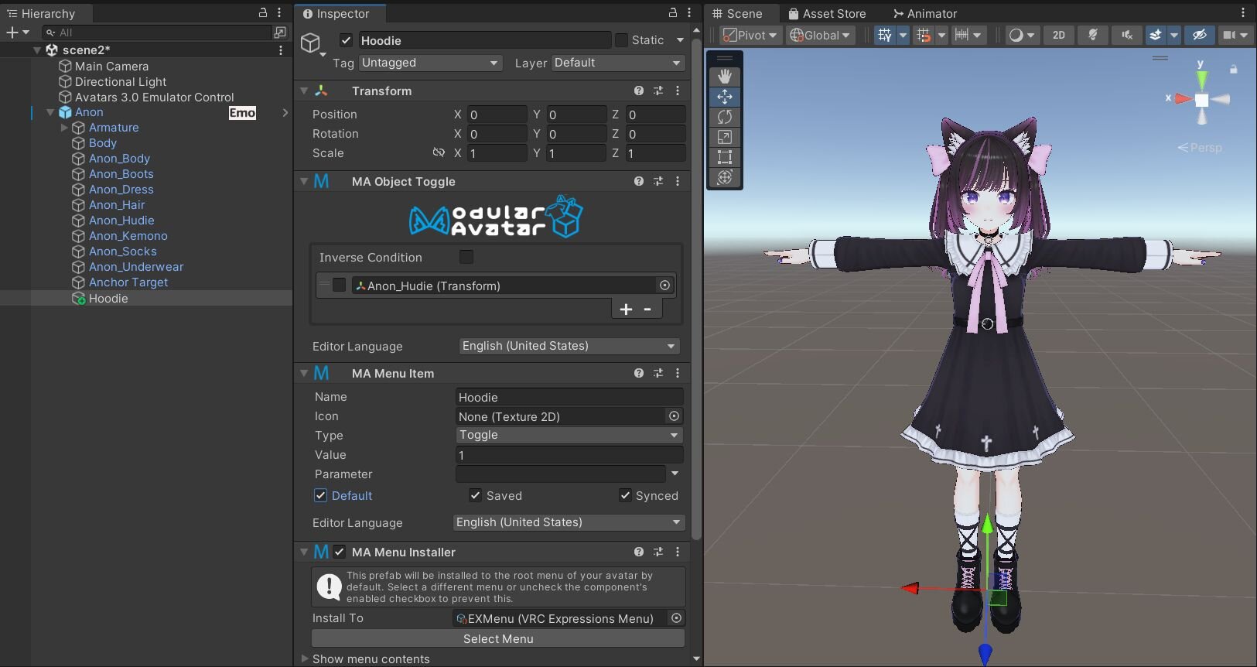Screen dimensions: 1257x667
Task: Toggle 2D view mode
Action: coord(1059,35)
